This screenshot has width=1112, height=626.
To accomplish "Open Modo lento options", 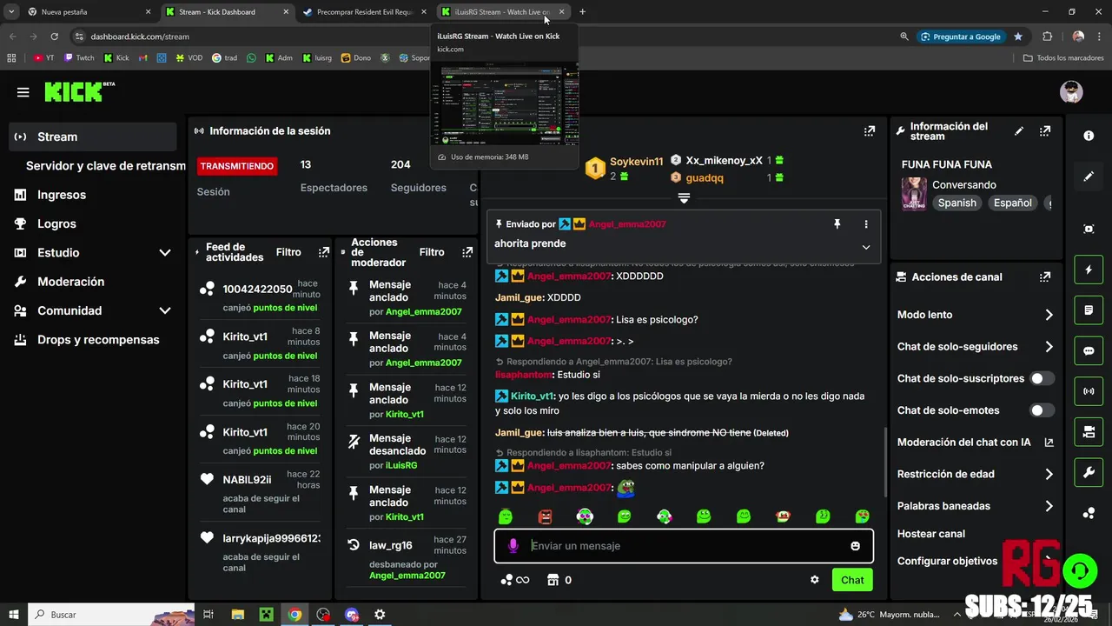I will [x=976, y=315].
